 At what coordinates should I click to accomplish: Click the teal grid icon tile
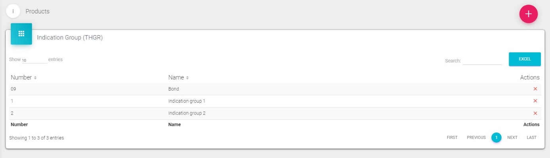[21, 34]
